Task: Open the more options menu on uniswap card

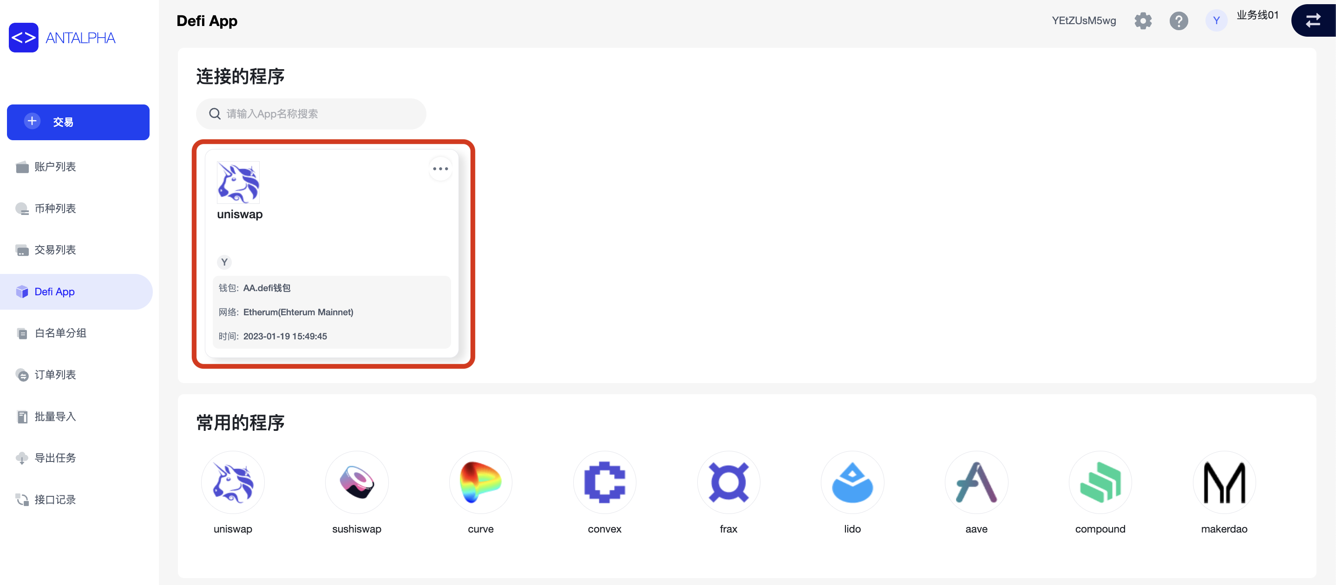Action: point(440,169)
